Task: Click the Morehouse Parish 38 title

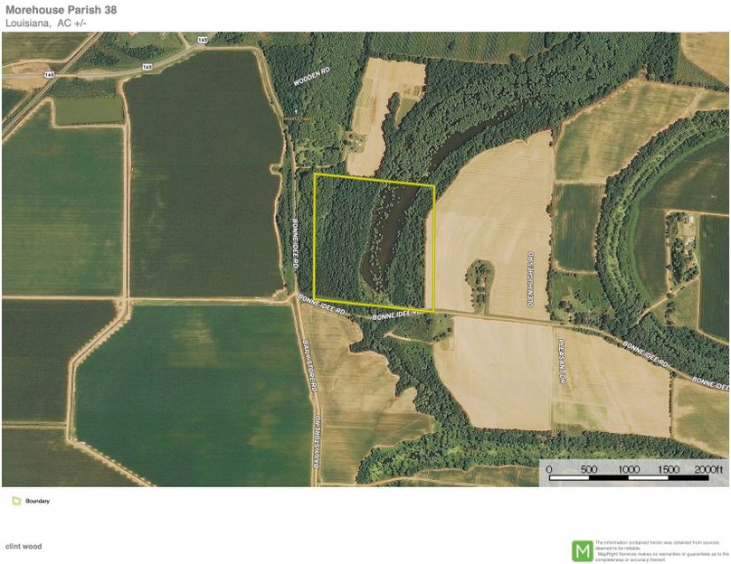Action: (59, 9)
